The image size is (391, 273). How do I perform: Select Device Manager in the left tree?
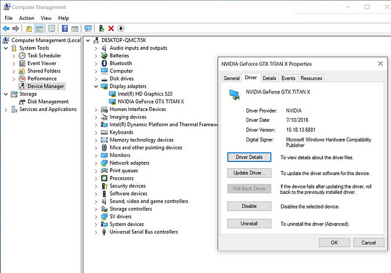[46, 86]
